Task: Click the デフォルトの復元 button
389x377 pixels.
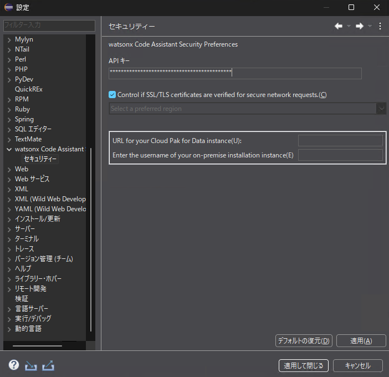Action: [x=304, y=341]
